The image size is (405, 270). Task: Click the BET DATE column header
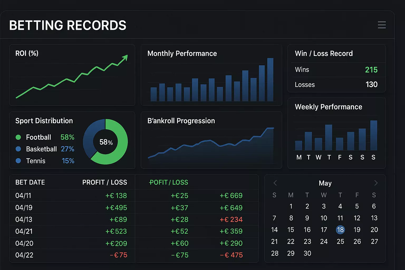[30, 182]
